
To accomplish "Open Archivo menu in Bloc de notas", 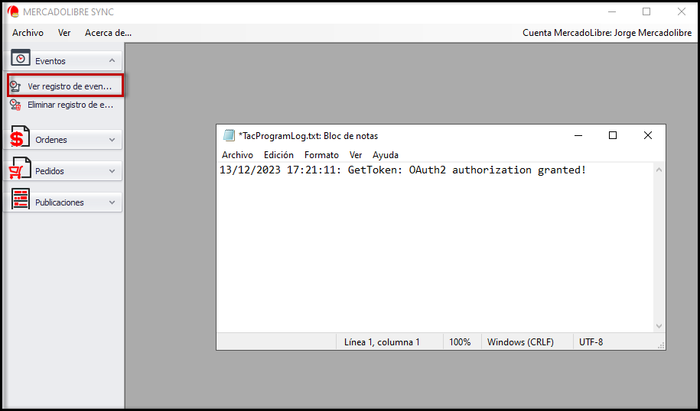I will point(237,154).
